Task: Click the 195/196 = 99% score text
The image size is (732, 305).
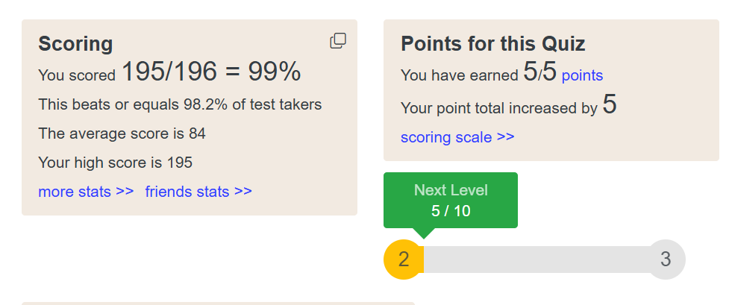Action: click(211, 72)
